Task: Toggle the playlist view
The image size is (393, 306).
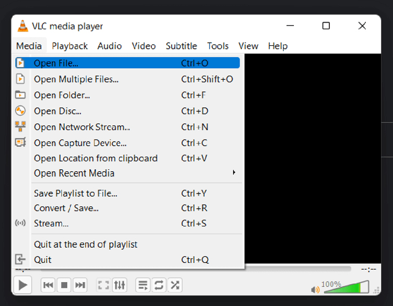Action: (143, 285)
